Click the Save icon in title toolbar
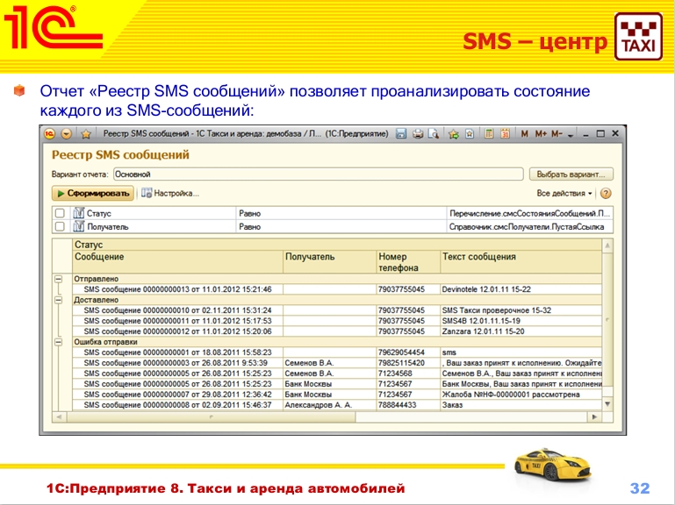The width and height of the screenshot is (675, 505). [401, 135]
